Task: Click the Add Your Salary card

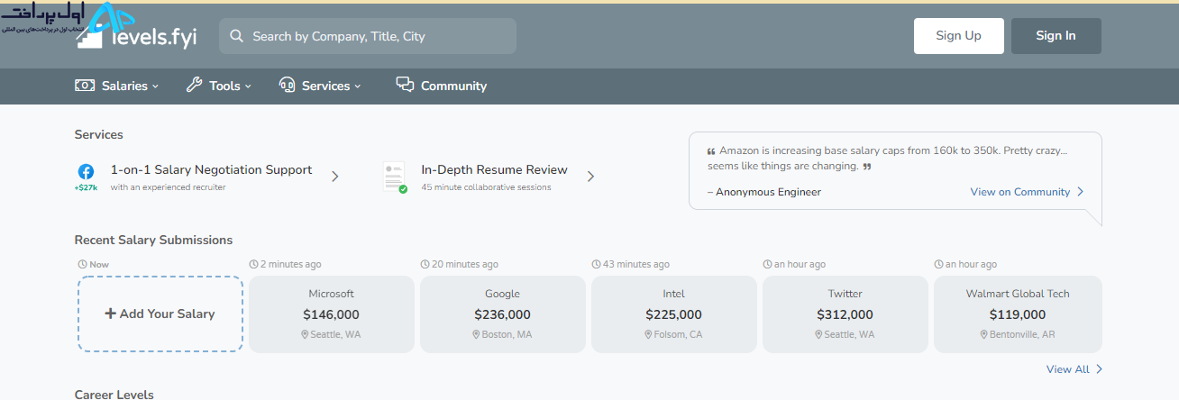Action: 160,314
